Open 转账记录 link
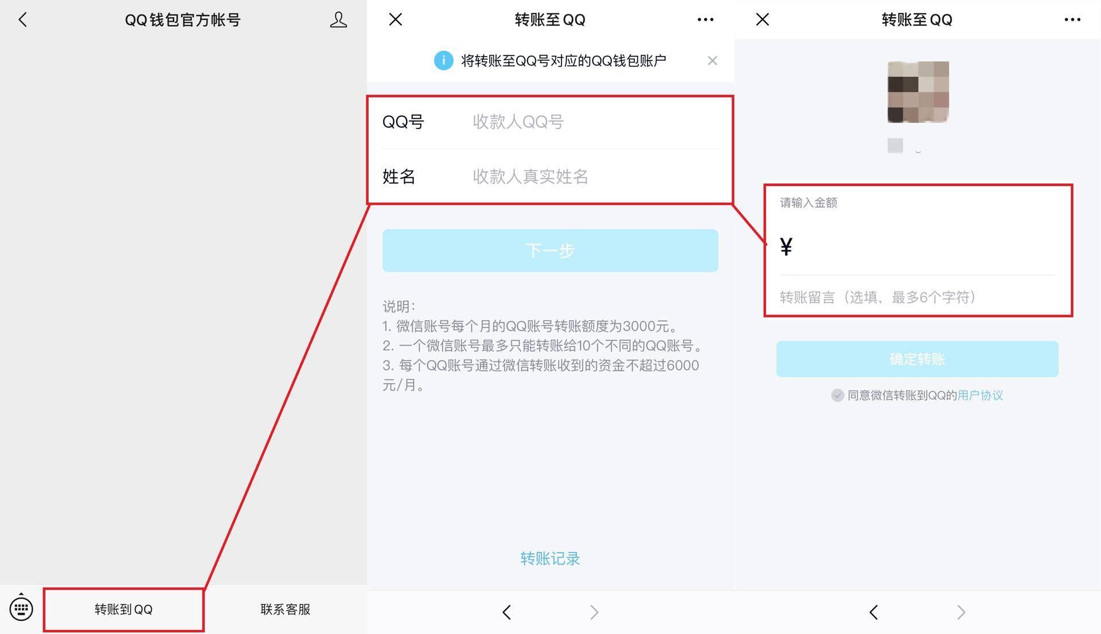The image size is (1101, 634). 550,558
